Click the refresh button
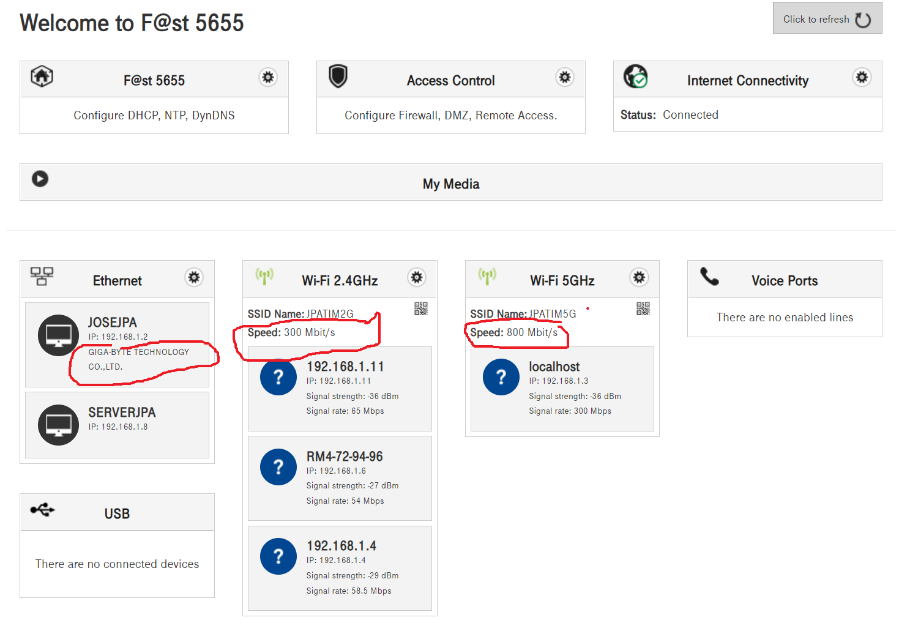 point(827,18)
